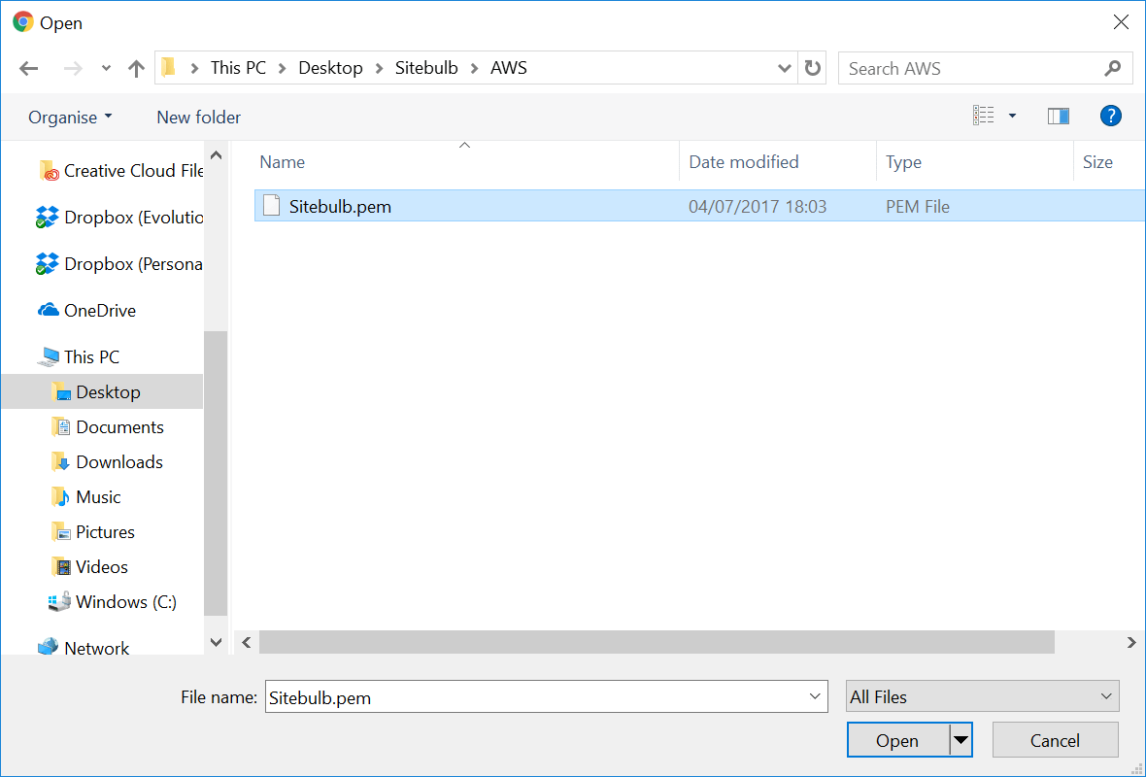The height and width of the screenshot is (777, 1146).
Task: Open Downloads in the sidebar
Action: [x=107, y=462]
